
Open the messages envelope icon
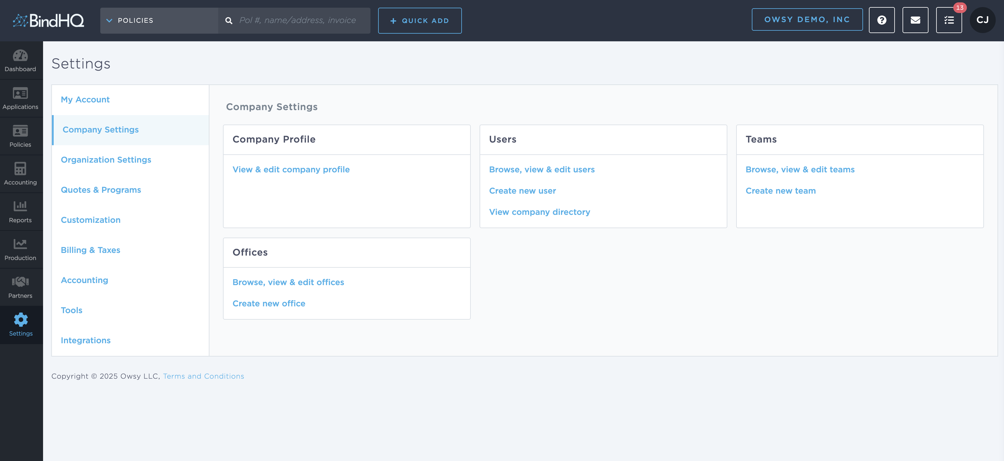[915, 20]
